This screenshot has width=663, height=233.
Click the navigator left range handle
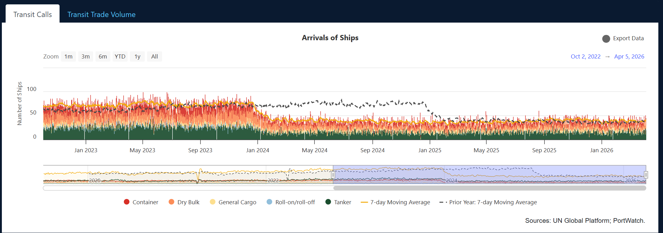point(333,175)
